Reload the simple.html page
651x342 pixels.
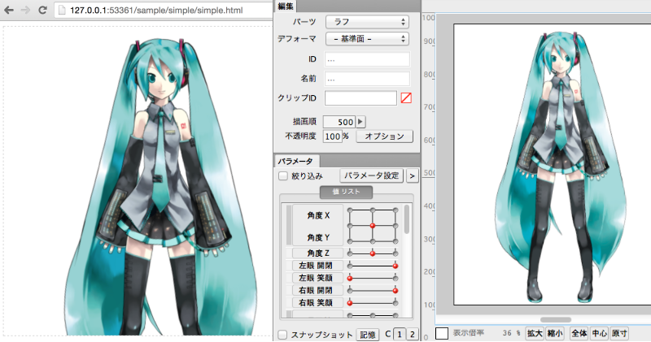(x=42, y=10)
